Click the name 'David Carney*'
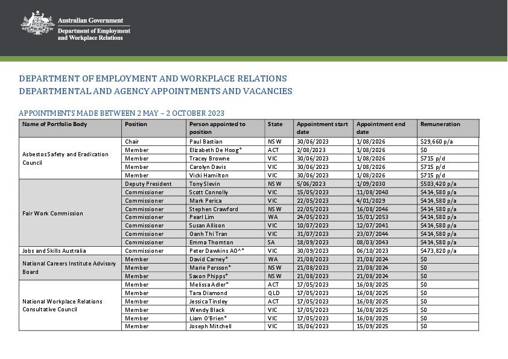 209,259
